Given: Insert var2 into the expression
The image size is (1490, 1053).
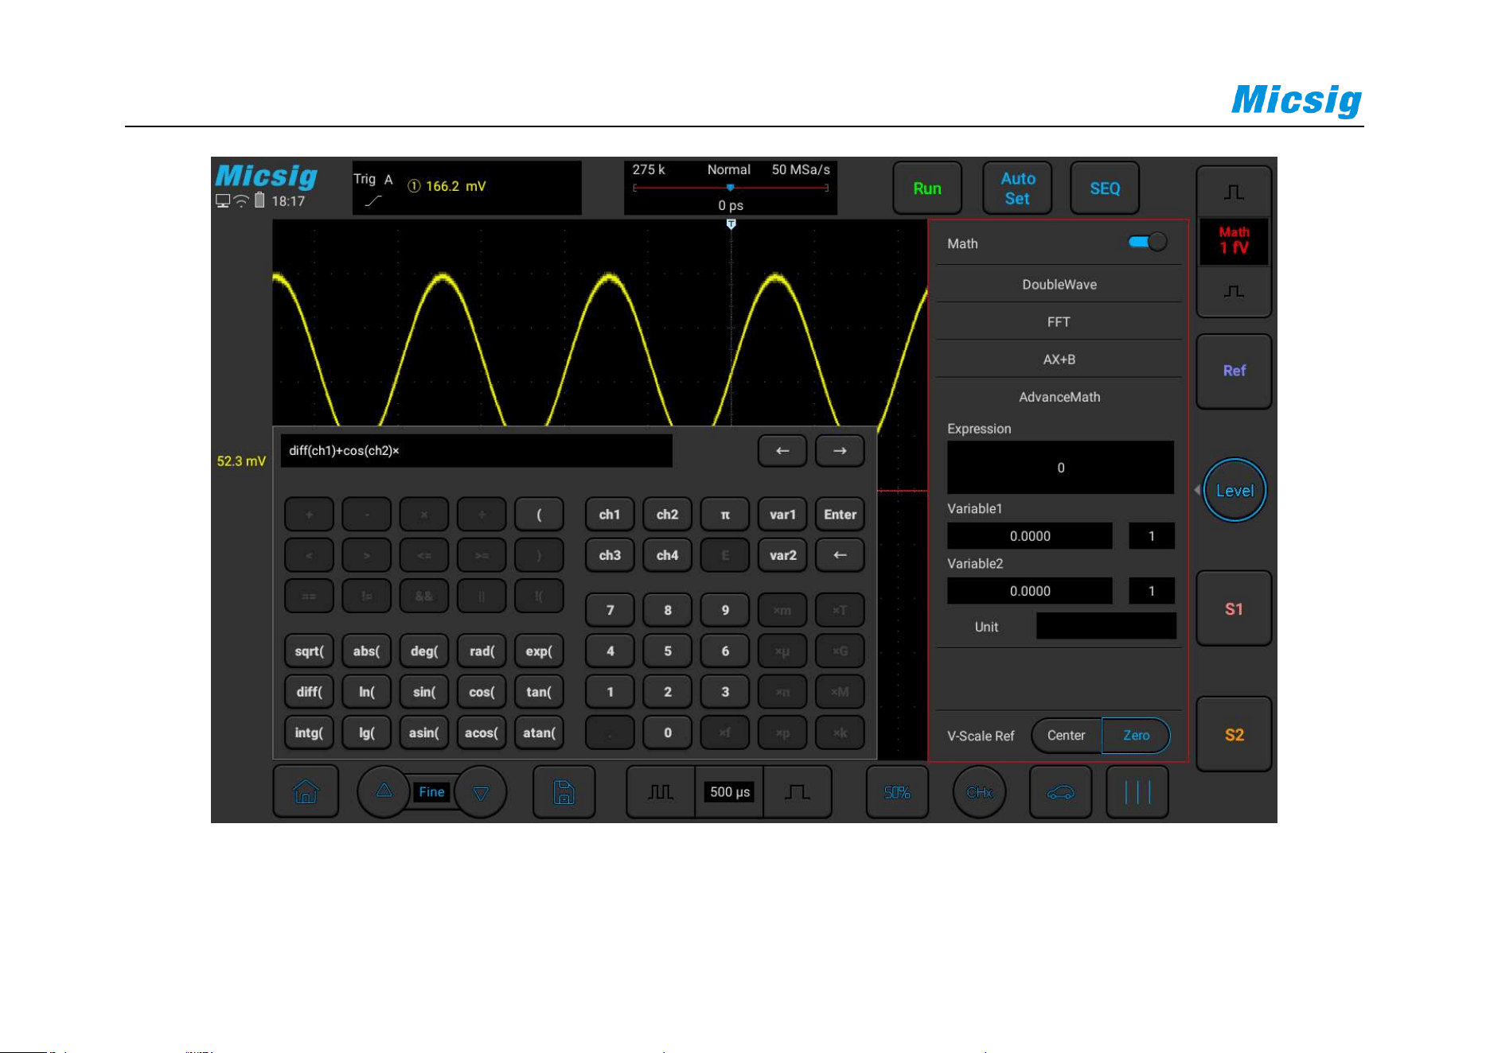Looking at the screenshot, I should [x=782, y=555].
